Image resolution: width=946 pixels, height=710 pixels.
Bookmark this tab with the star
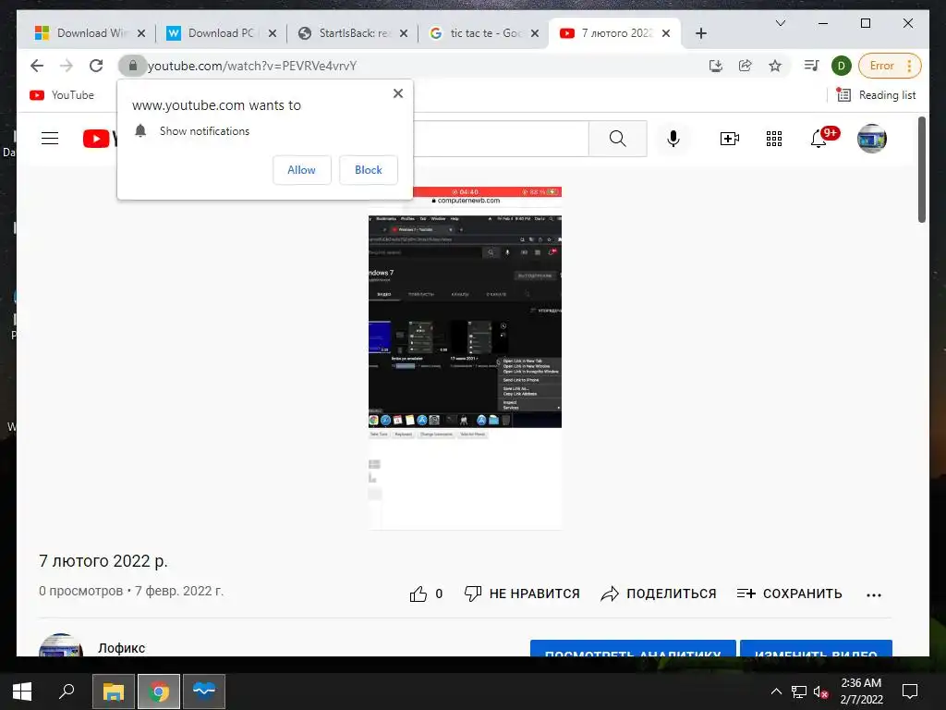775,66
